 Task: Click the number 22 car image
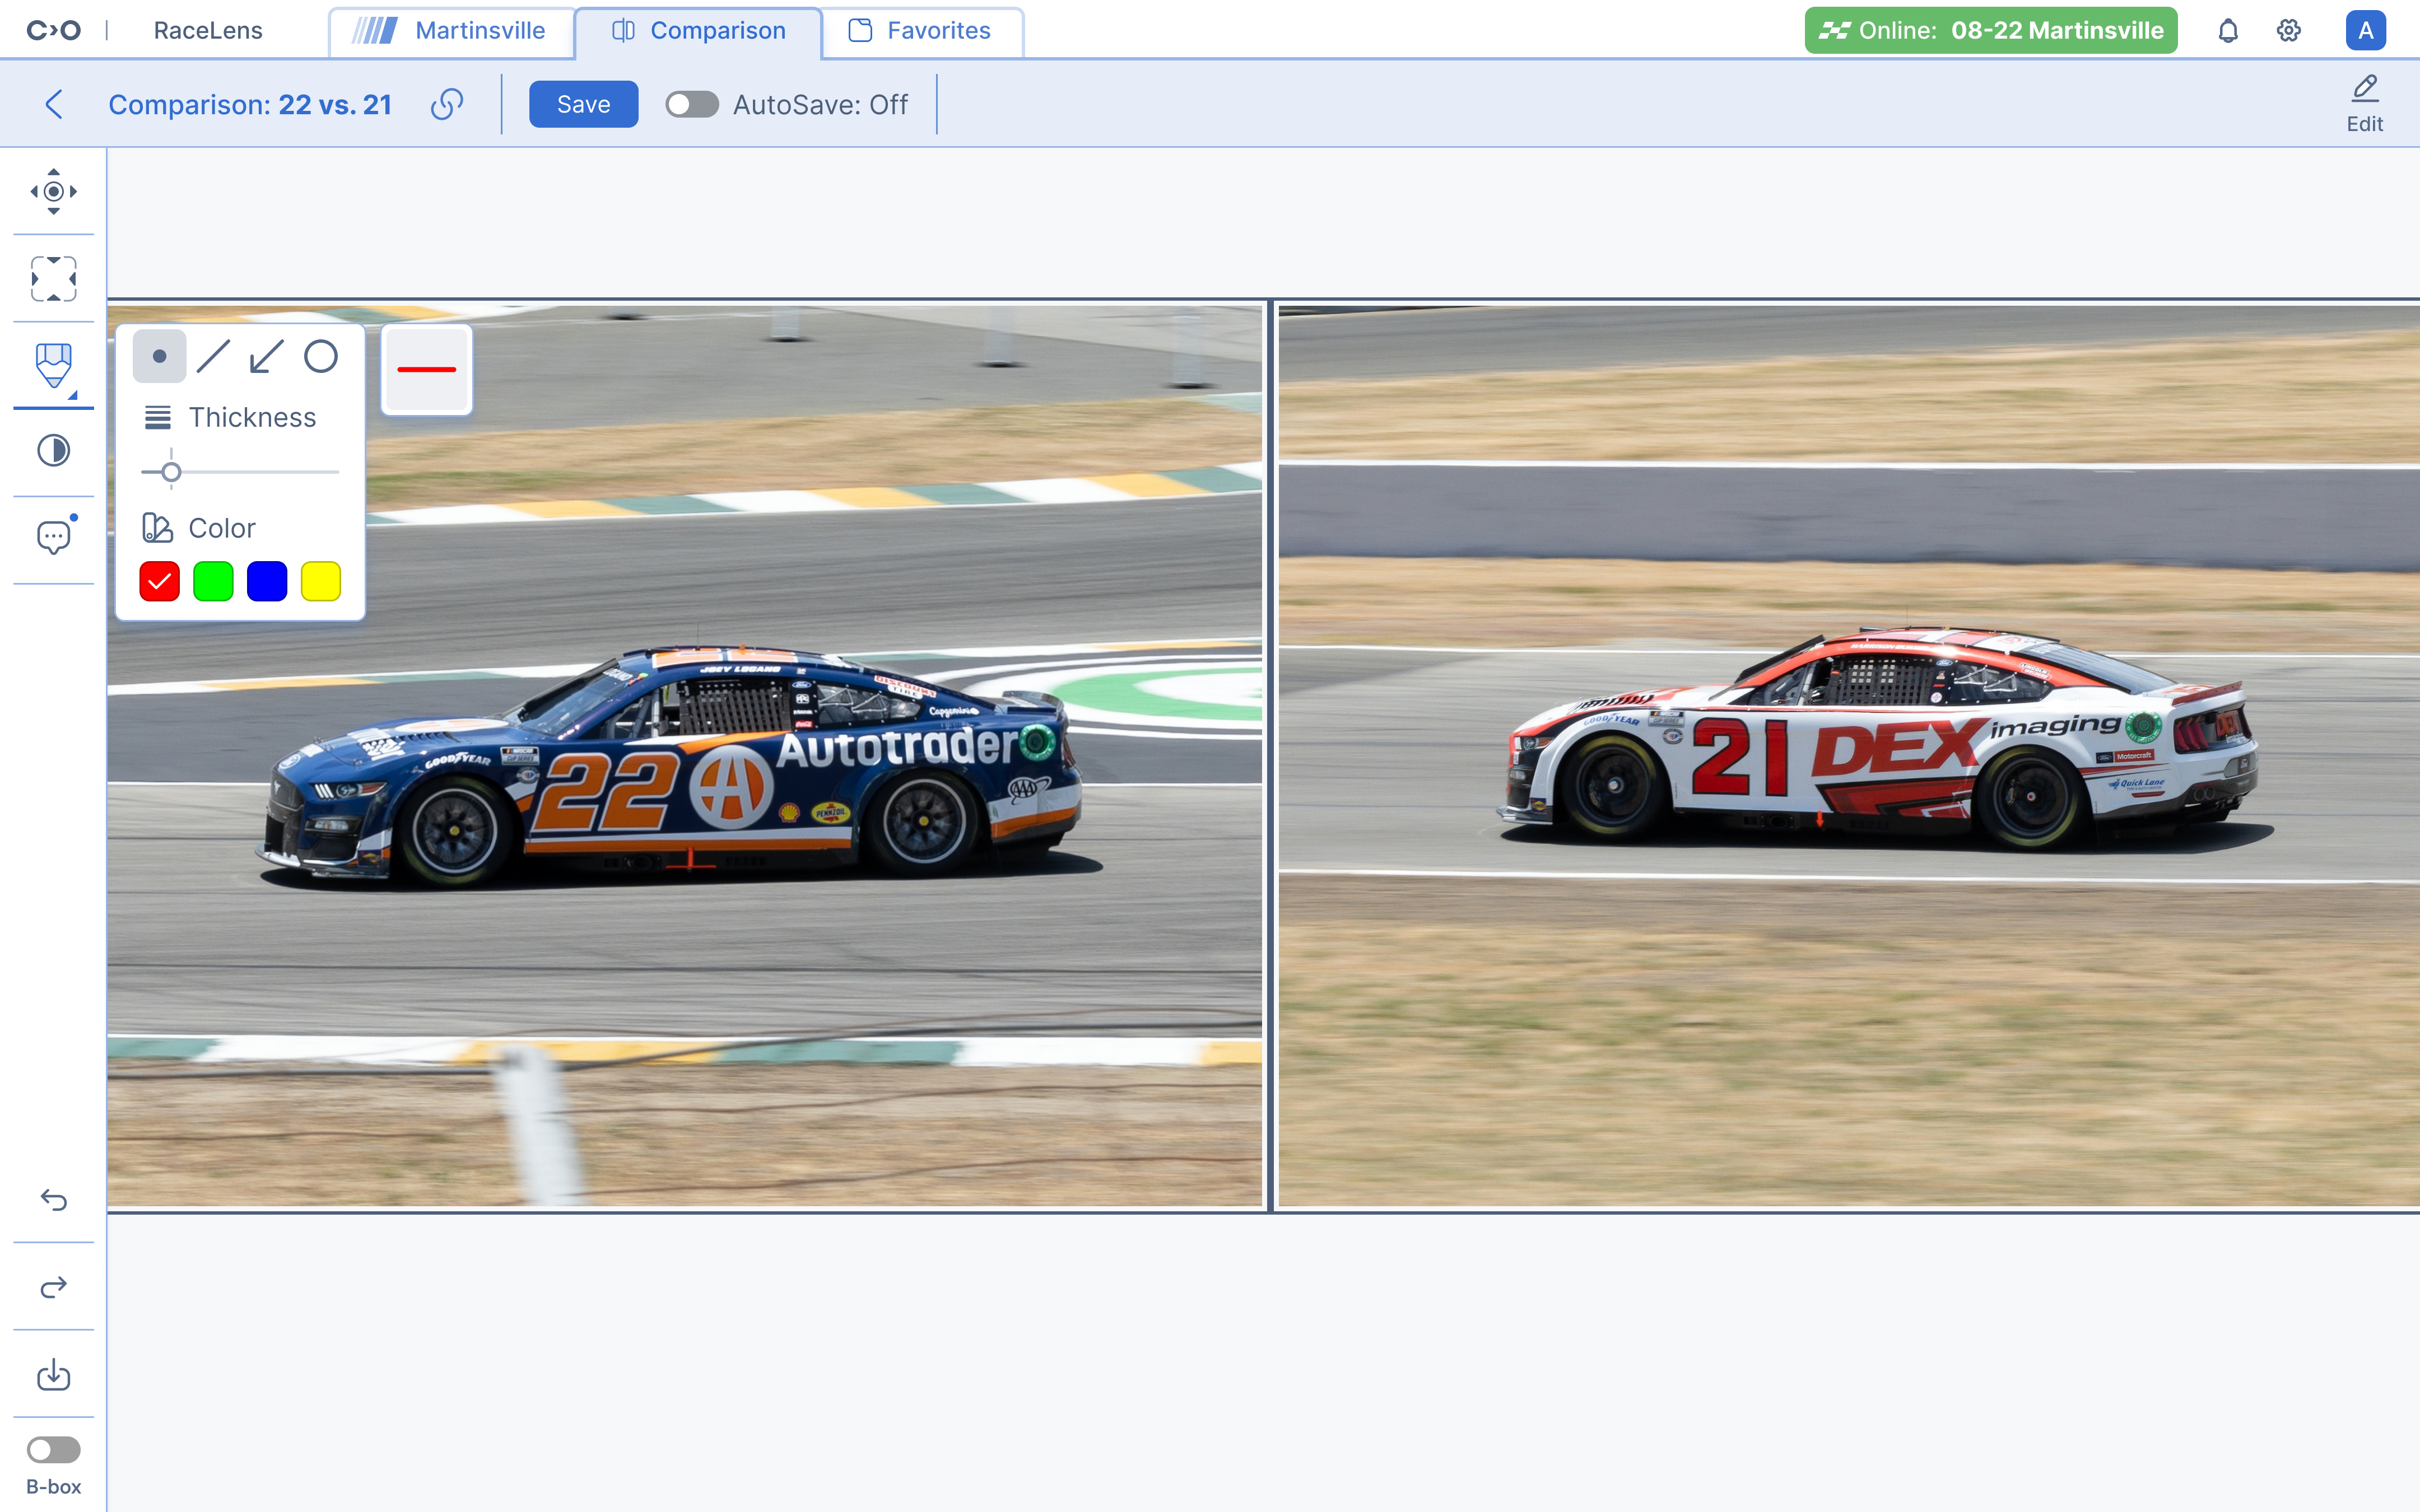tap(685, 755)
